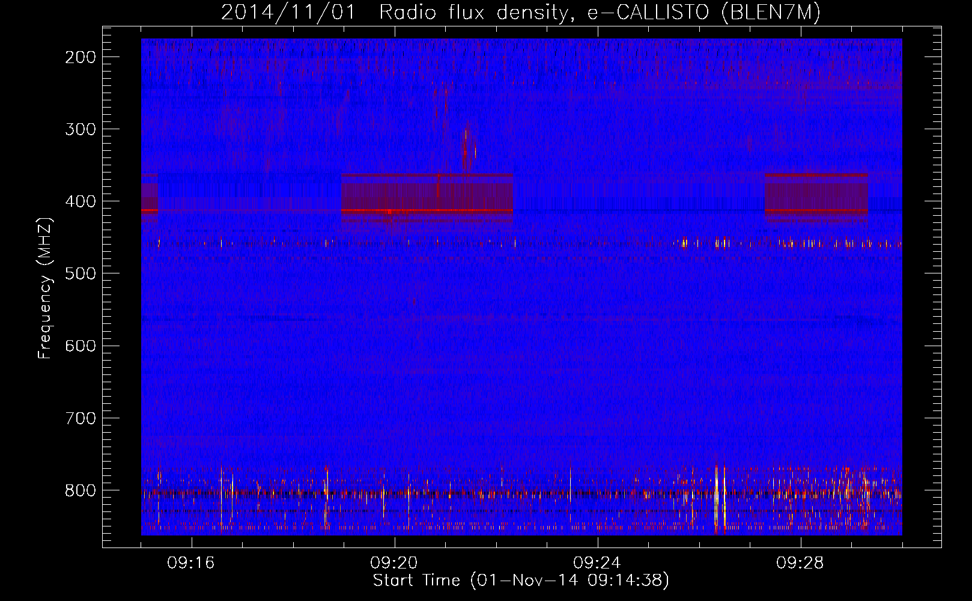972x601 pixels.
Task: Select the '700' frequency axis label
Action: (80, 418)
